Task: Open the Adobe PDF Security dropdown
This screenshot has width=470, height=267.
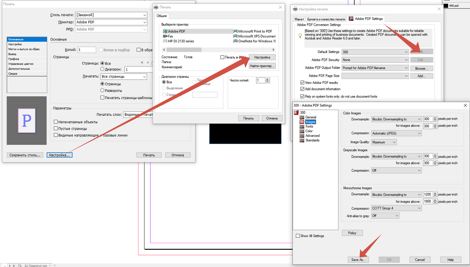Action: click(x=375, y=60)
